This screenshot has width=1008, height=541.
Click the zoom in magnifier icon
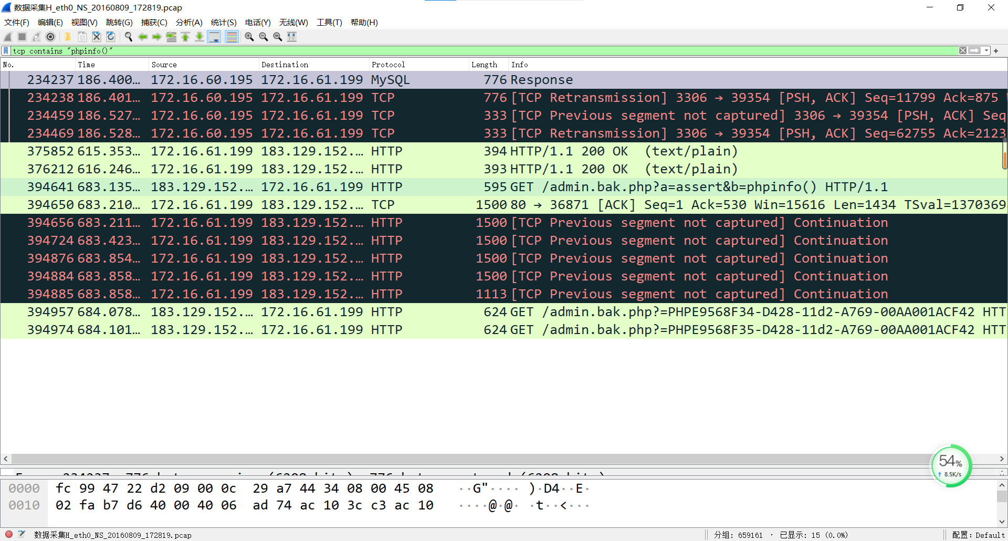[249, 37]
